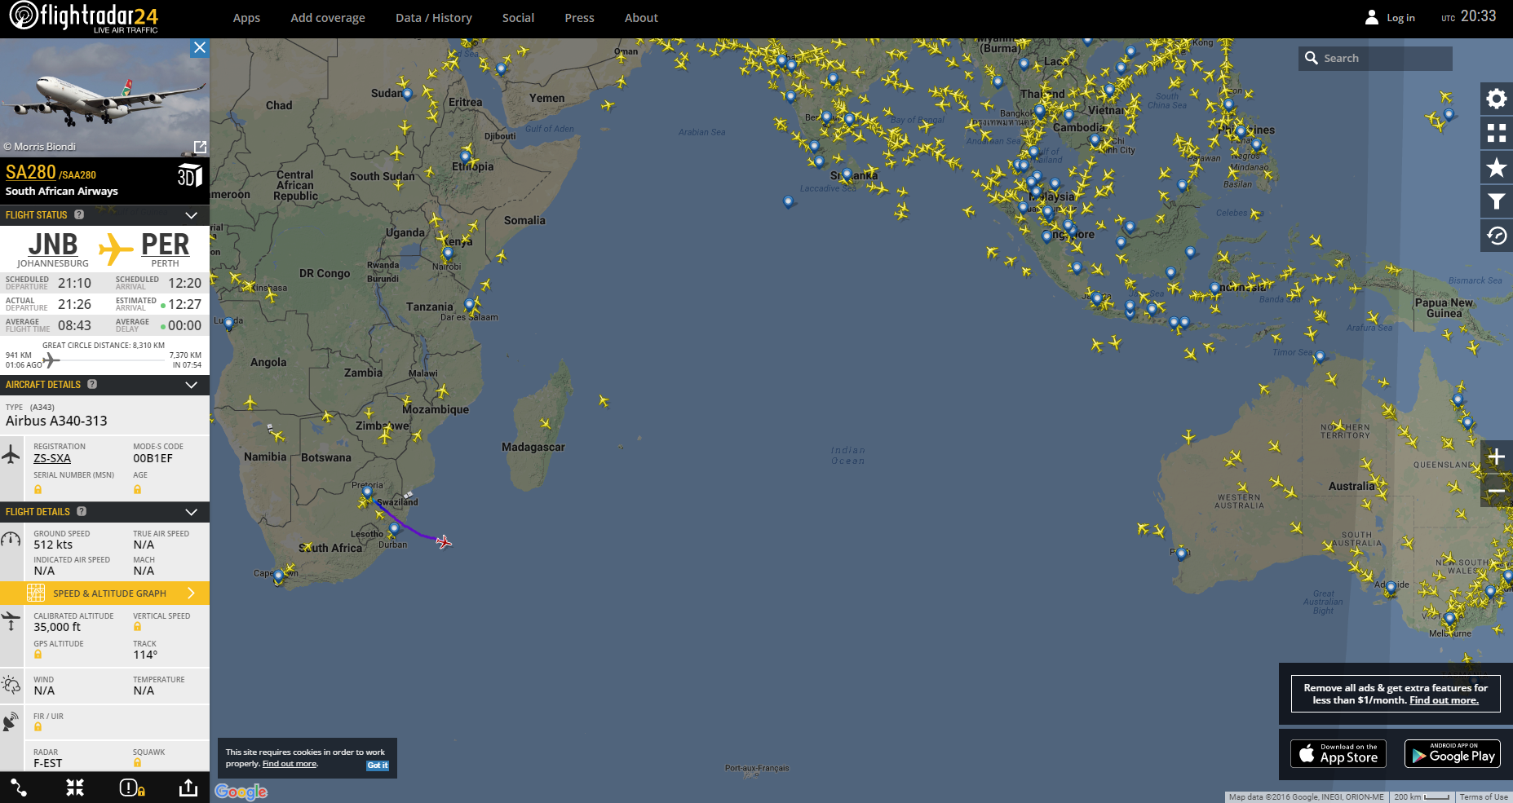
Task: Click the FLIGHT STATUS help question mark
Action: (79, 214)
